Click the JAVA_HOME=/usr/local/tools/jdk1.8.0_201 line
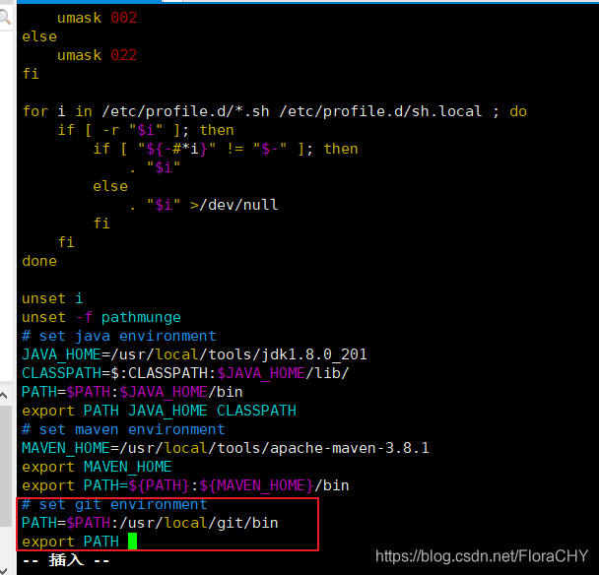Viewport: 599px width, 575px height. (x=194, y=354)
